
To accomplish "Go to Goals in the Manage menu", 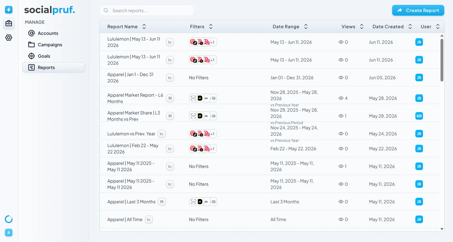I will (54, 56).
